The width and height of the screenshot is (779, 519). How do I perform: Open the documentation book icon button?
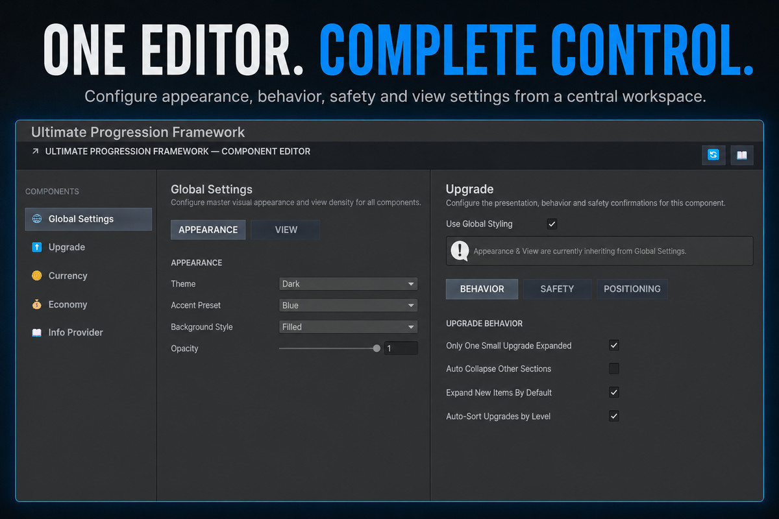pyautogui.click(x=742, y=155)
